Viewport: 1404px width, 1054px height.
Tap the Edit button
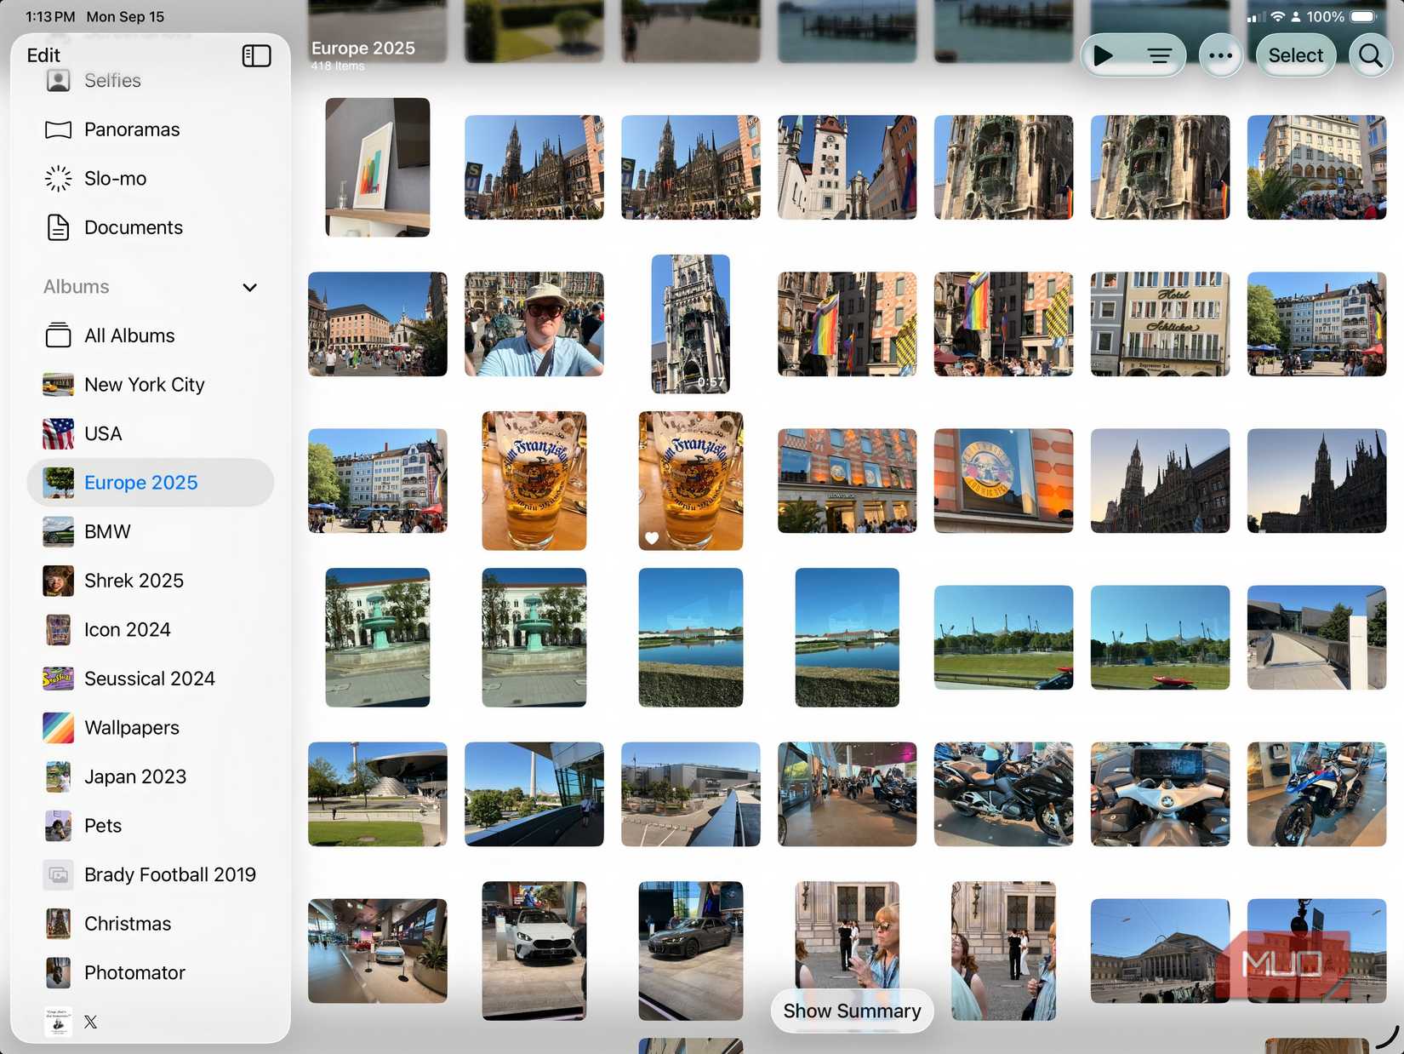point(43,54)
